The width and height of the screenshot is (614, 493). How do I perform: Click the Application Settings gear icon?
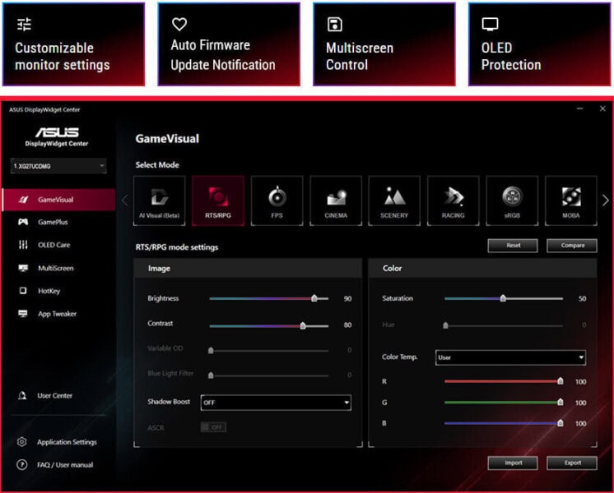pyautogui.click(x=22, y=442)
